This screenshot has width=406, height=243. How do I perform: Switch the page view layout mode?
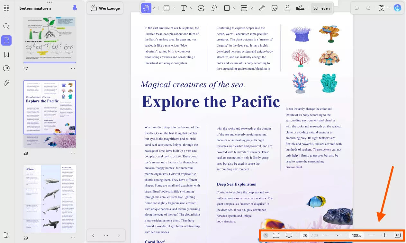tap(276, 235)
